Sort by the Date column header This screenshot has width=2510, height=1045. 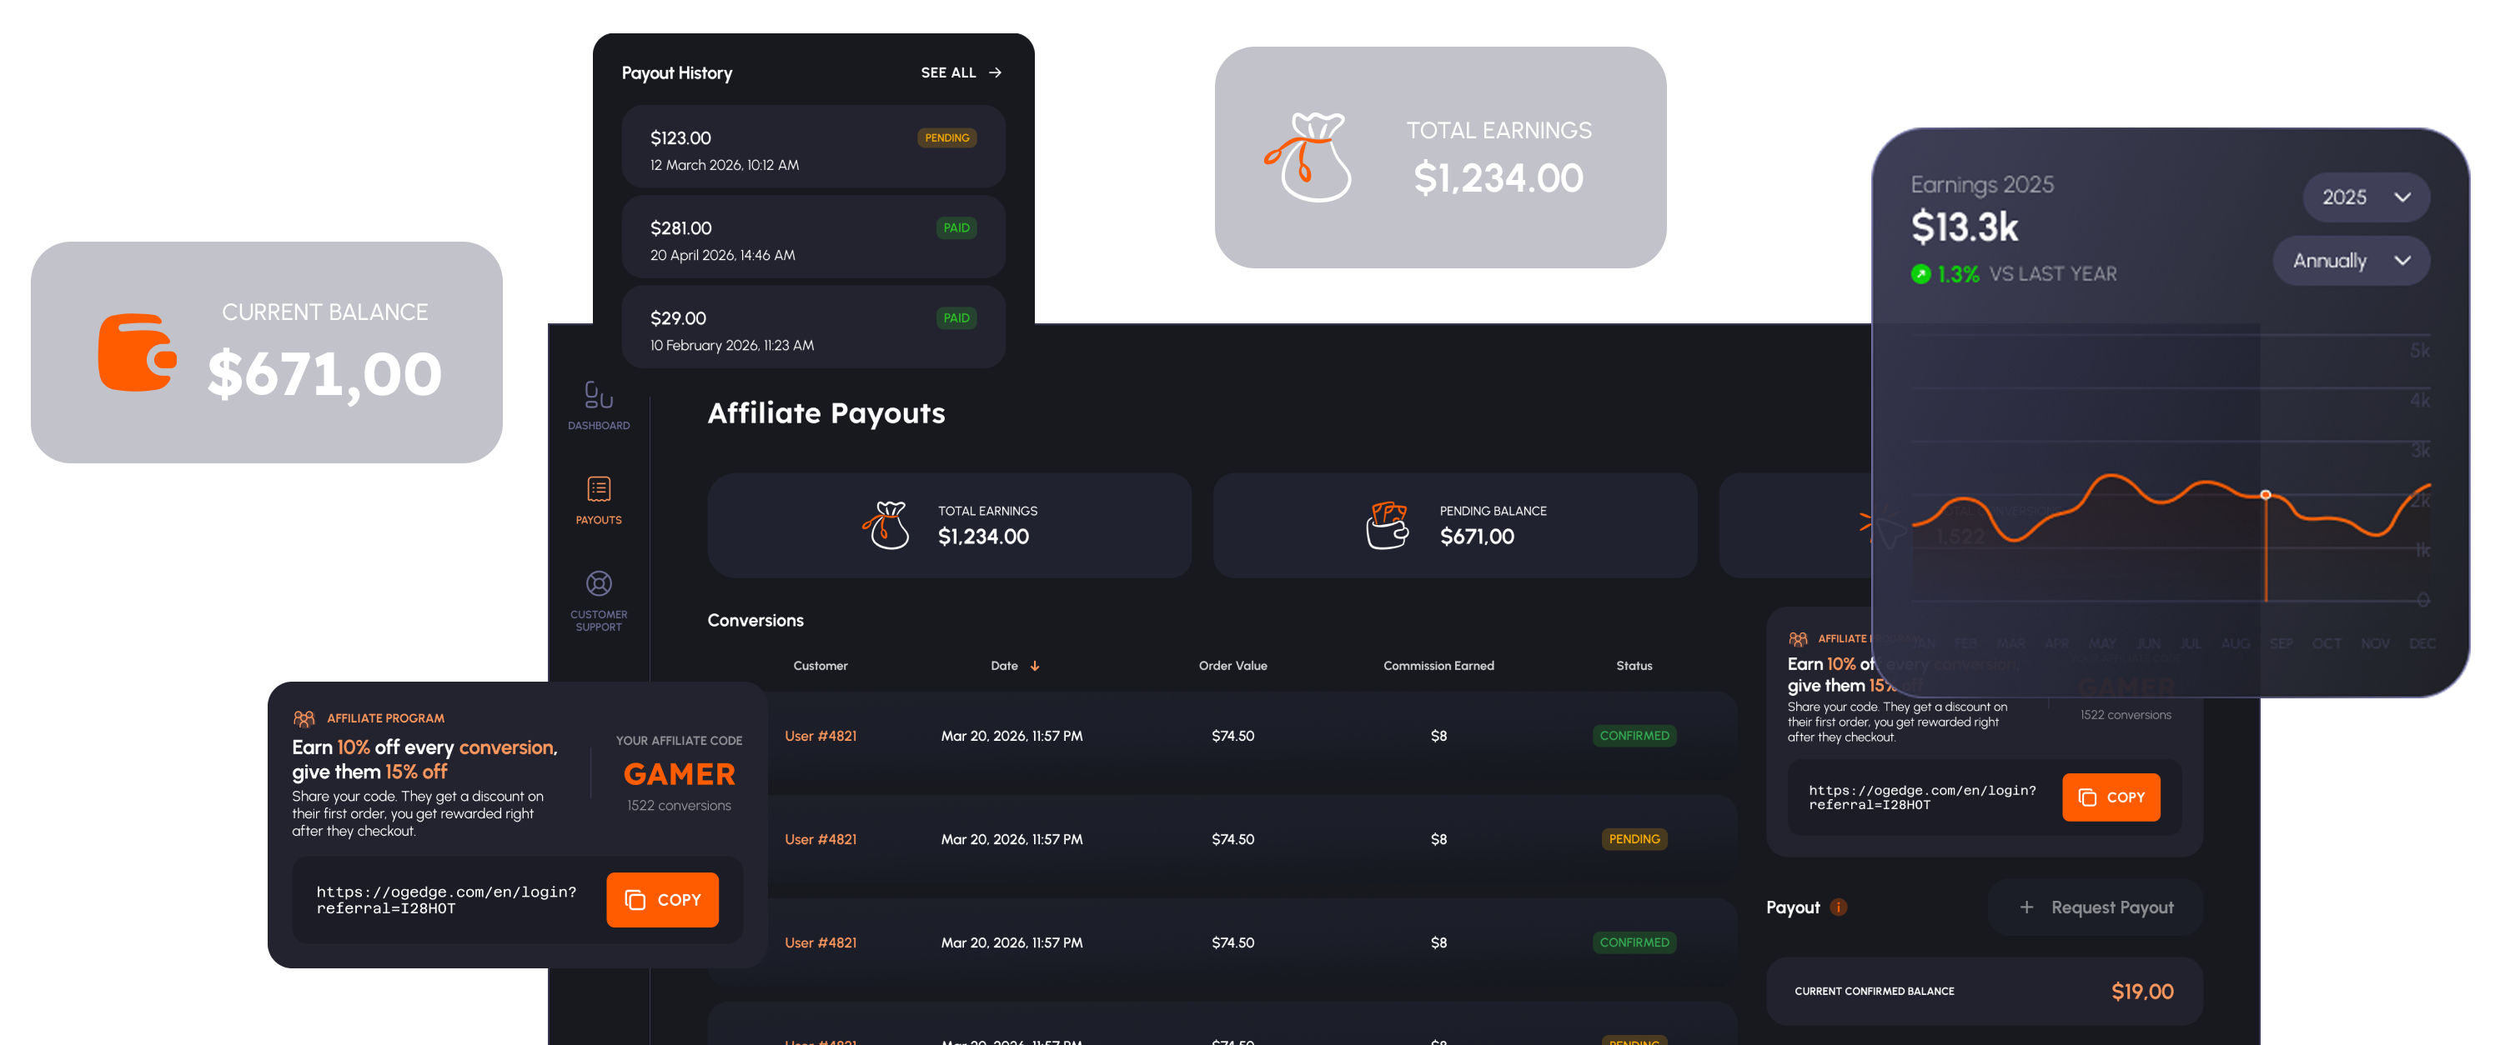(x=1005, y=666)
